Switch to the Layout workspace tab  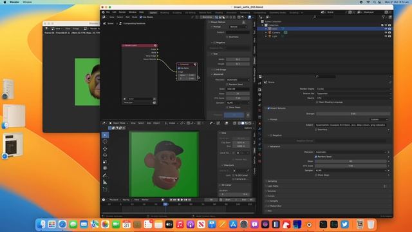153,13
